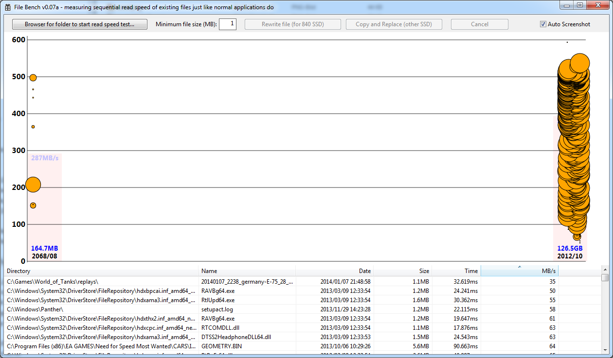Sort by the Date column header
This screenshot has width=613, height=358.
(x=335, y=271)
